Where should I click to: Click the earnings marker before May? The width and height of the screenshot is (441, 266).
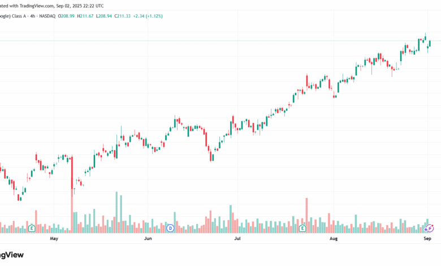(32, 229)
